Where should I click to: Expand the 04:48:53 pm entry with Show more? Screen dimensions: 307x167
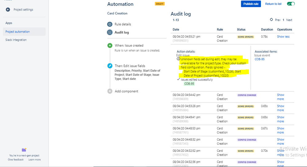280,130
